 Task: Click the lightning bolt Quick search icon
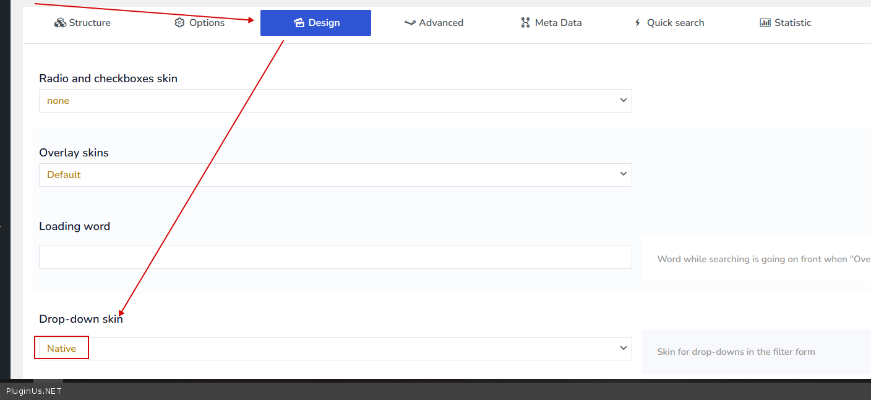[x=638, y=23]
